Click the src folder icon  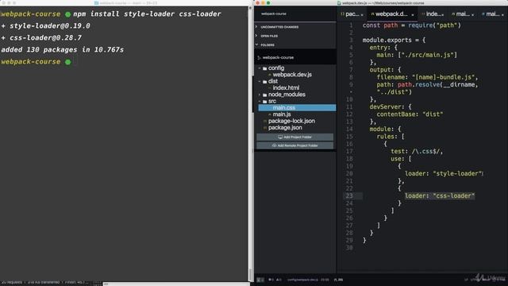click(264, 102)
